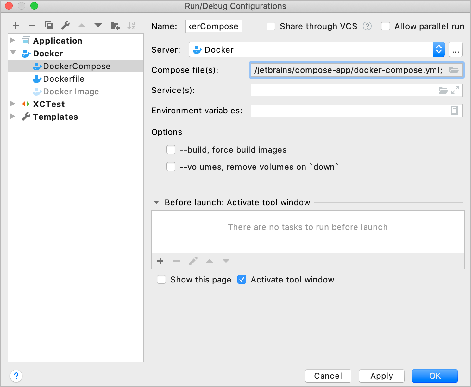Viewport: 471px width, 387px height.
Task: Move before launch task up
Action: point(210,261)
